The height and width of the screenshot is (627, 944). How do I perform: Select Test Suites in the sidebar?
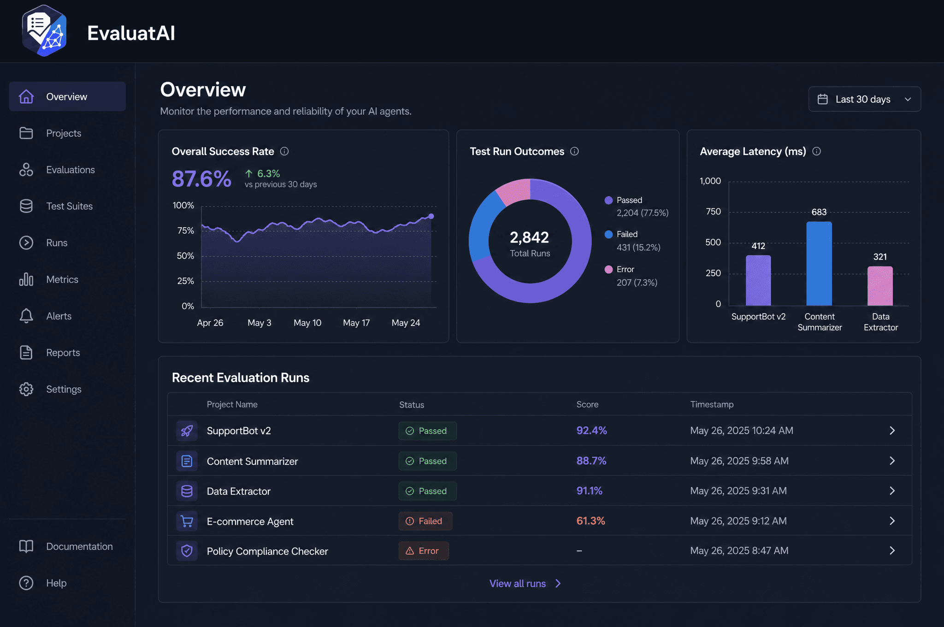[x=70, y=206]
